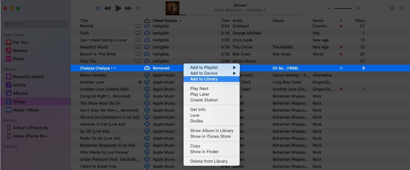Viewport: 410px width, 170px height.
Task: Click the cloud icon column header
Action: (147, 21)
